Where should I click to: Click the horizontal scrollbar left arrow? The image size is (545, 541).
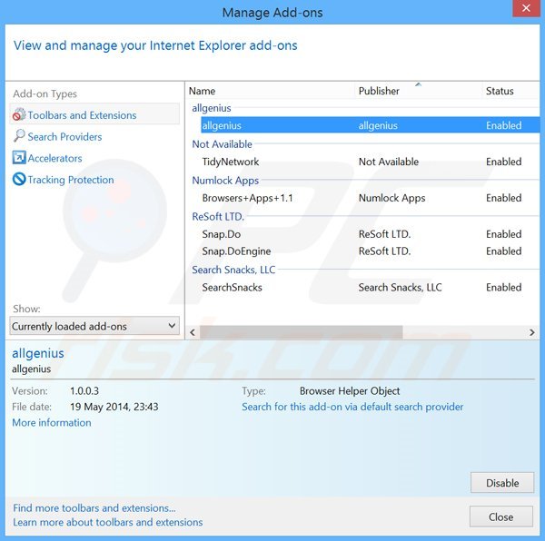click(x=193, y=332)
